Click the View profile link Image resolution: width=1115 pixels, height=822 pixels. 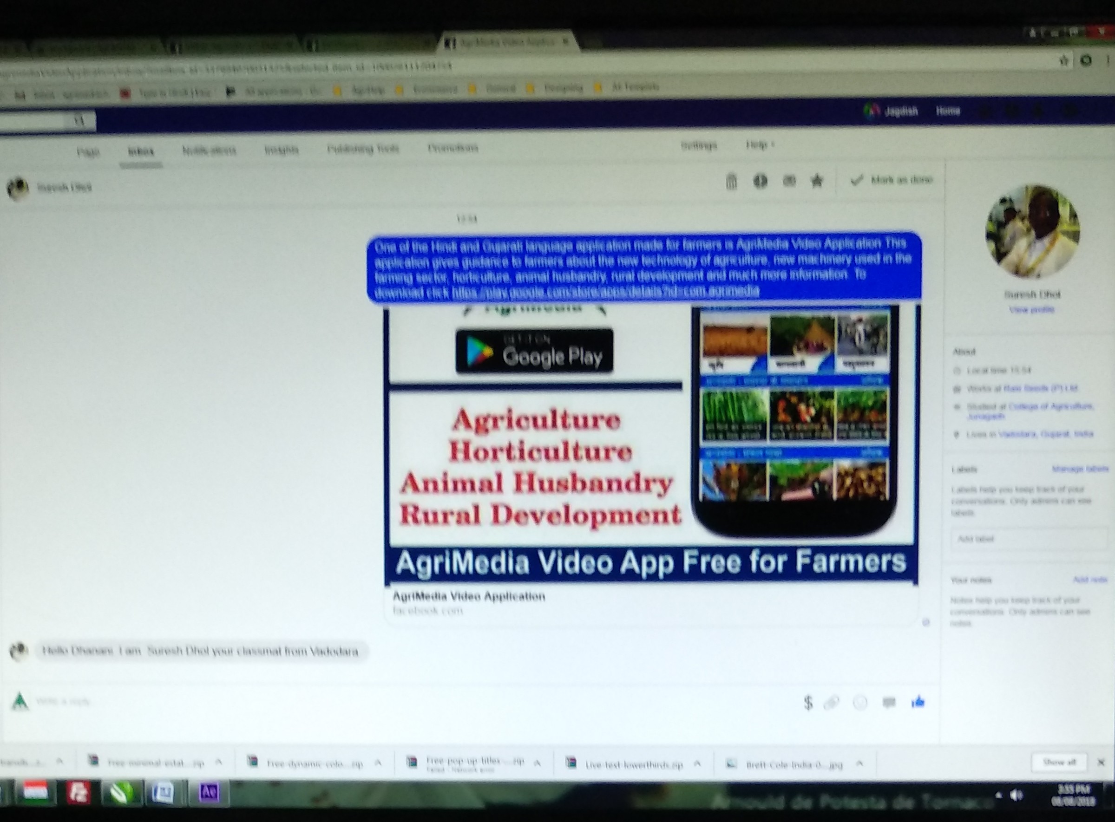tap(1031, 309)
